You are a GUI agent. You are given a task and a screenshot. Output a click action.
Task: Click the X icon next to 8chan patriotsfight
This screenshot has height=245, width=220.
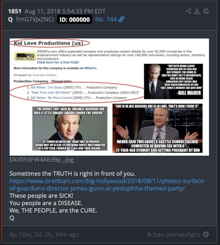pyautogui.click(x=206, y=234)
